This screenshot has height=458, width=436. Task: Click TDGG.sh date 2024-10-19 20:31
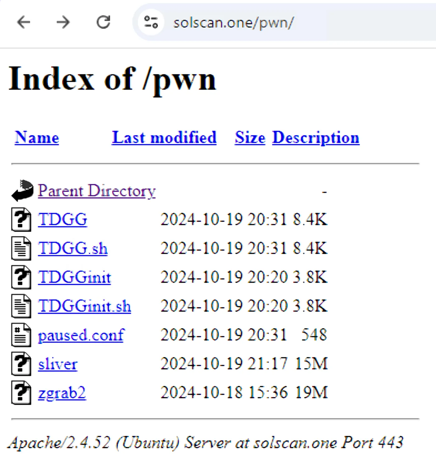[224, 248]
